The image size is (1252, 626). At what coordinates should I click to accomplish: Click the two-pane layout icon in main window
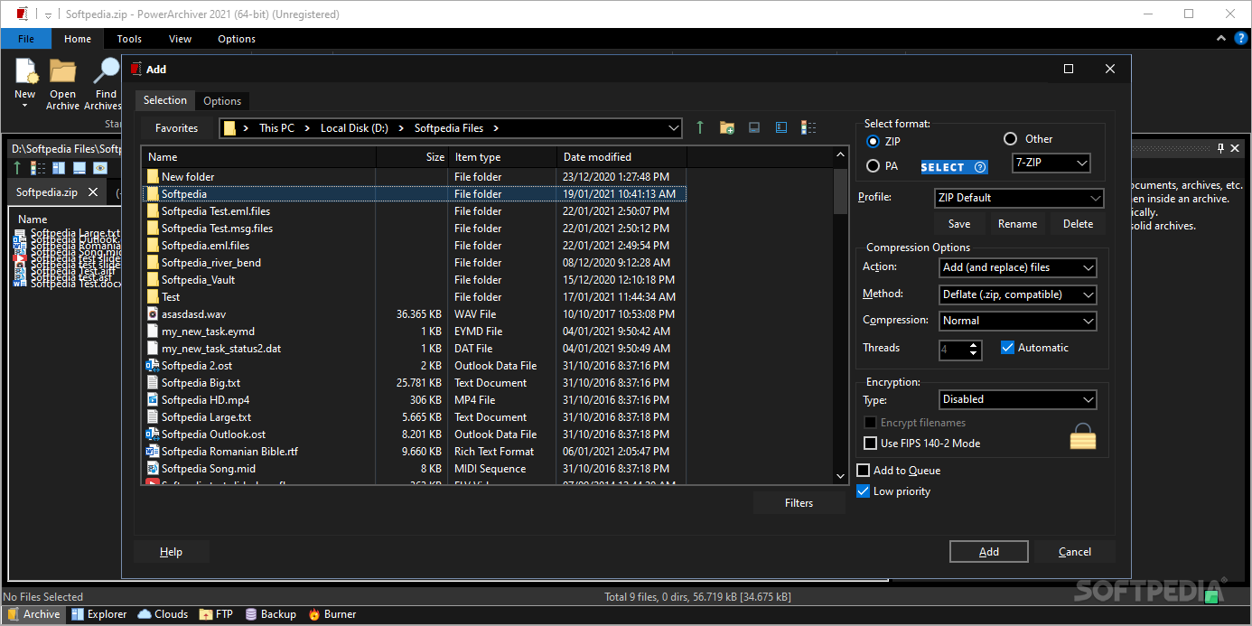pos(59,168)
